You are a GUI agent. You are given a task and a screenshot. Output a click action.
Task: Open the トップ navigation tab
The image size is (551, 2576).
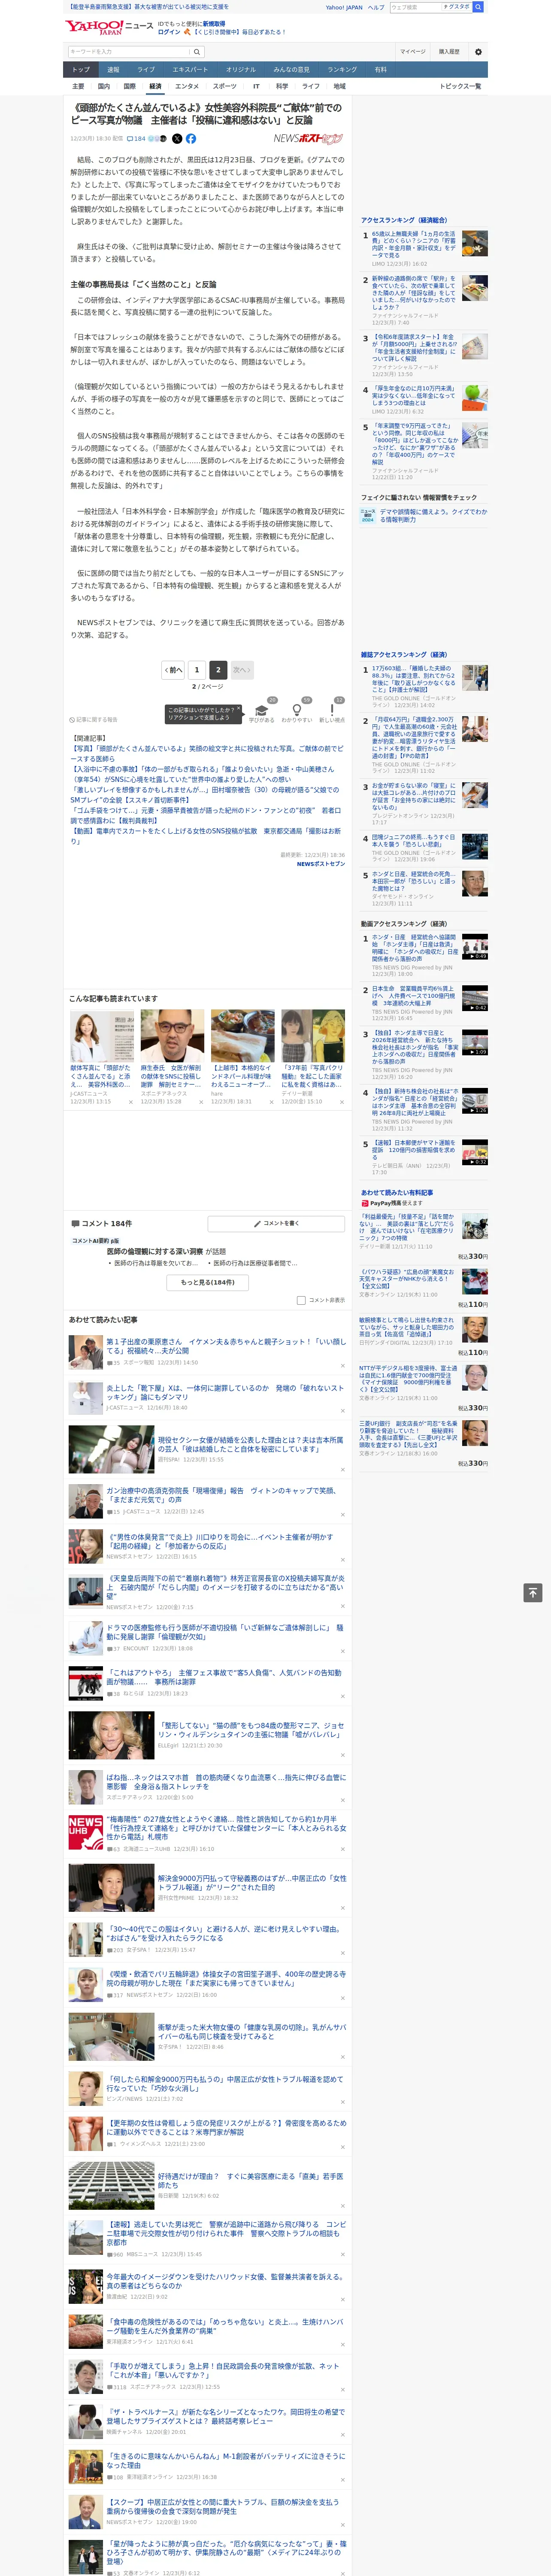click(x=81, y=70)
